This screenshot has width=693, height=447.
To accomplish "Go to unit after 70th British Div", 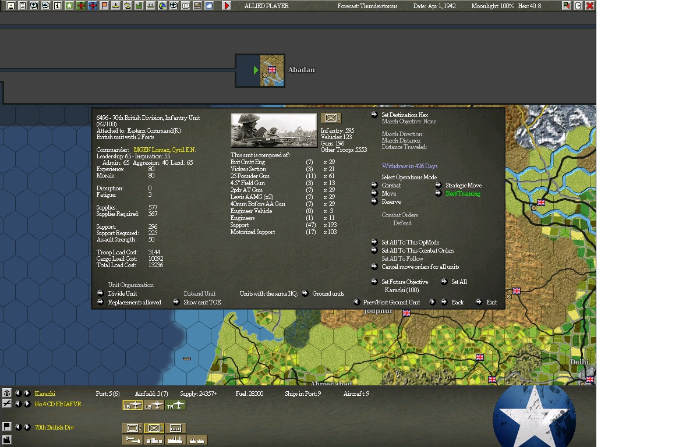I will pyautogui.click(x=27, y=427).
